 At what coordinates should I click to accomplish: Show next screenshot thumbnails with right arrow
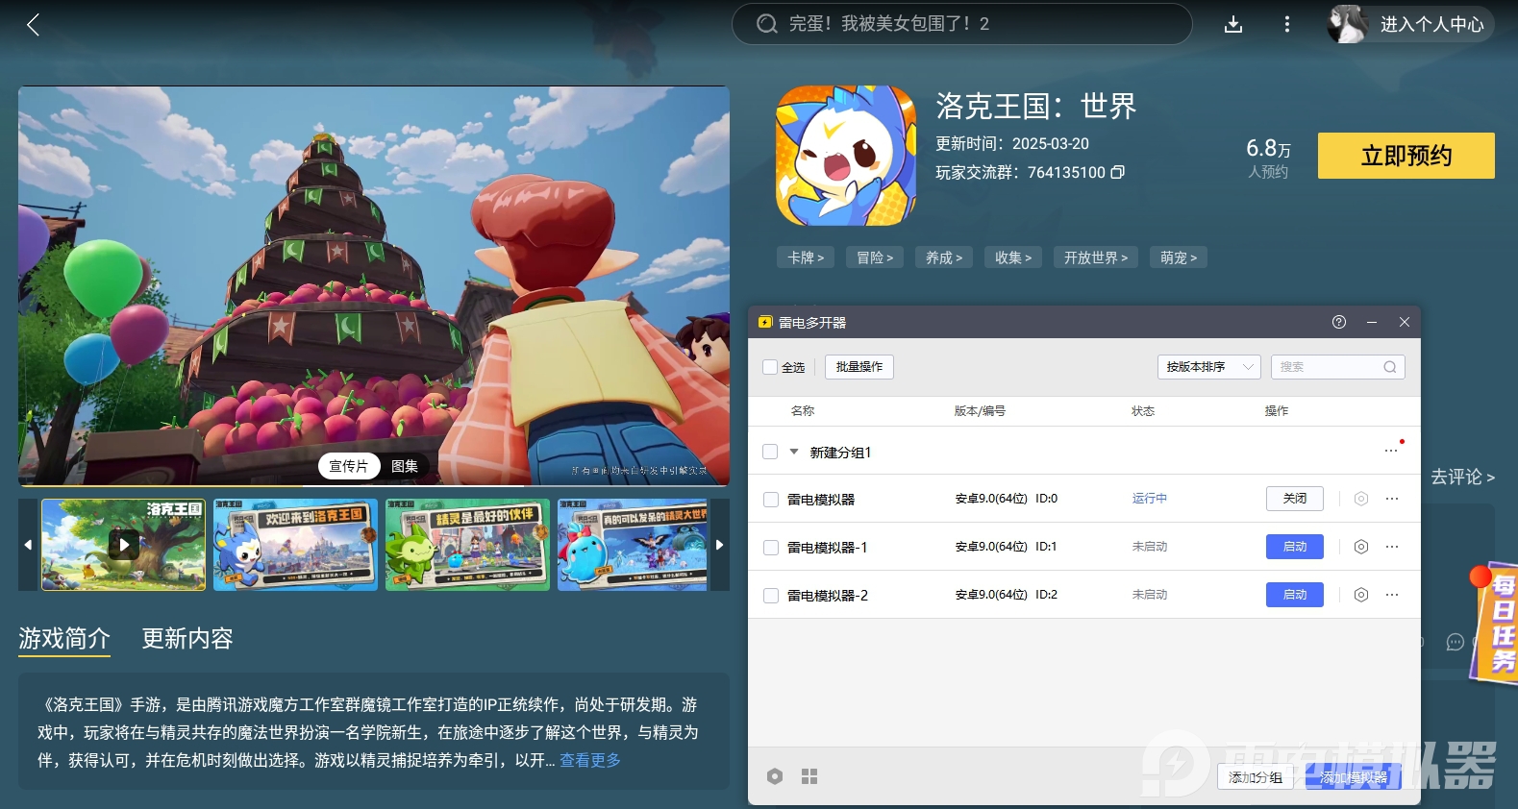click(x=719, y=545)
